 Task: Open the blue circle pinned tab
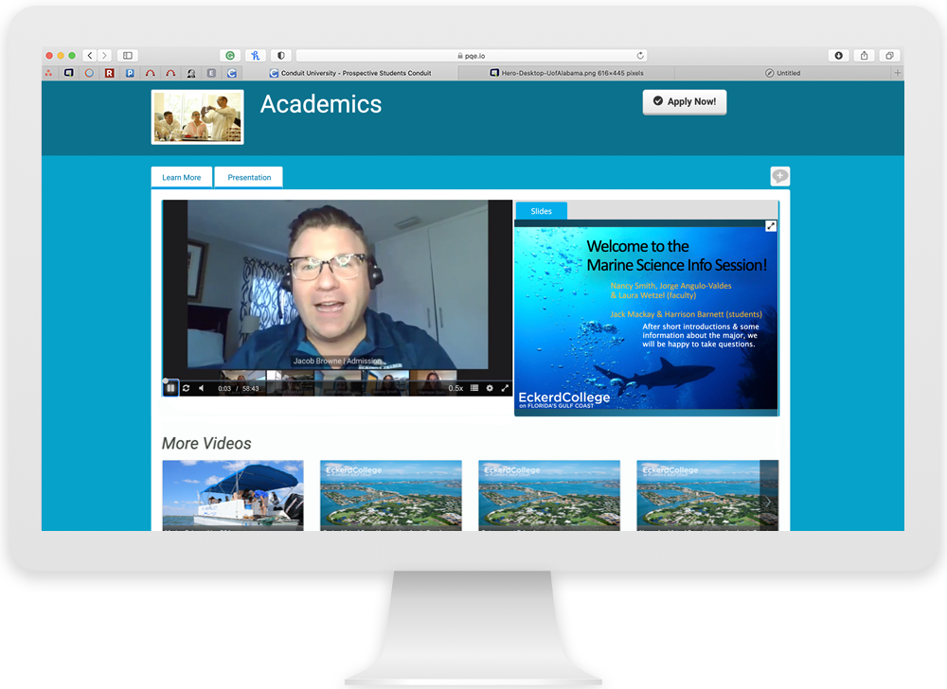tap(89, 73)
